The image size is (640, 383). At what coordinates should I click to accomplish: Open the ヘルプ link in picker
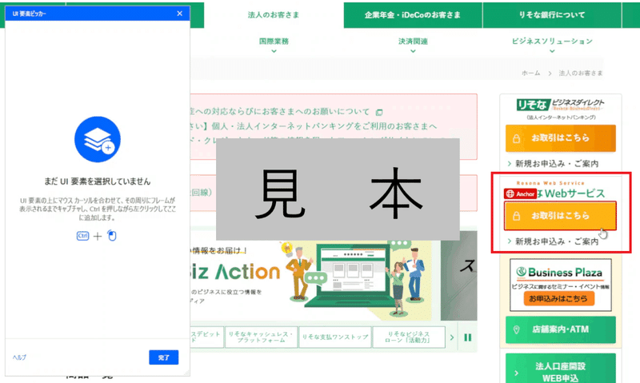click(19, 357)
